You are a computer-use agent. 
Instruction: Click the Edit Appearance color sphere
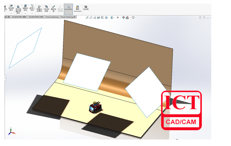tap(124, 17)
